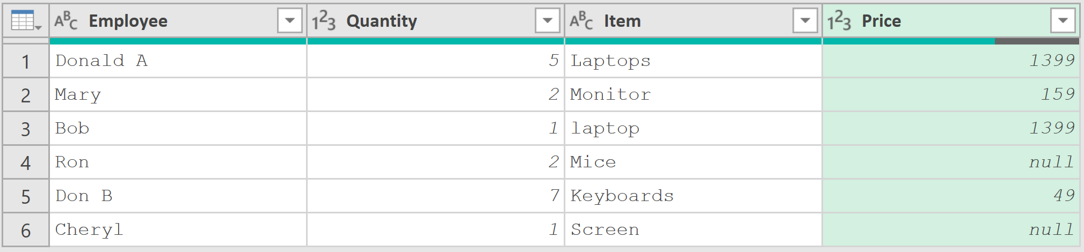
Task: Select the Cheryl employee cell
Action: pyautogui.click(x=178, y=230)
